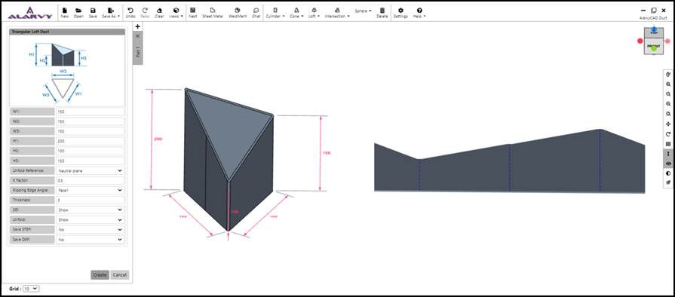Open the Nest tool

tap(193, 13)
